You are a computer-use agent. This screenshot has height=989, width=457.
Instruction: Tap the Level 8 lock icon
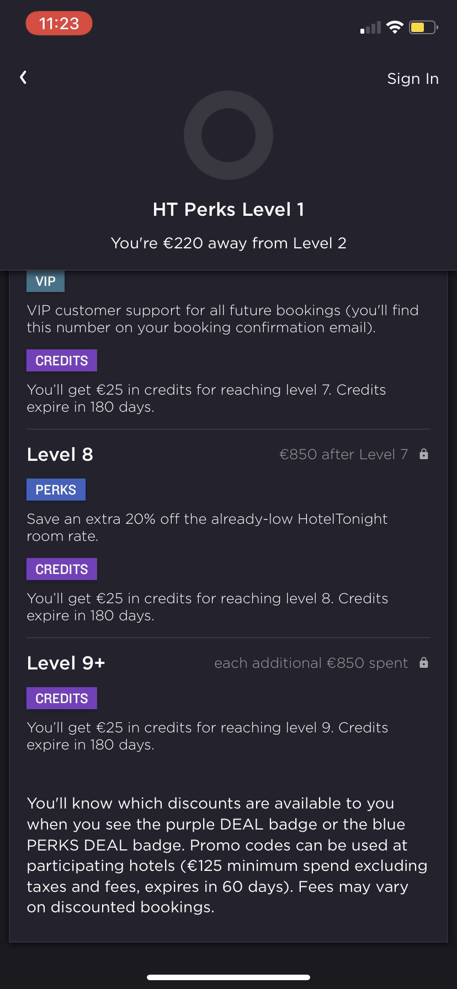pyautogui.click(x=424, y=454)
